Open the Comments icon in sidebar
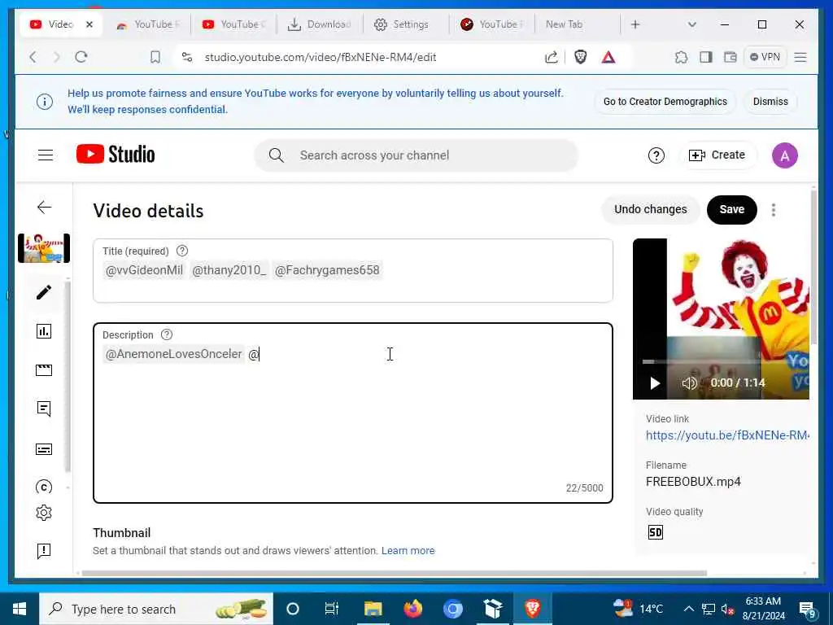This screenshot has width=833, height=625. click(x=44, y=409)
